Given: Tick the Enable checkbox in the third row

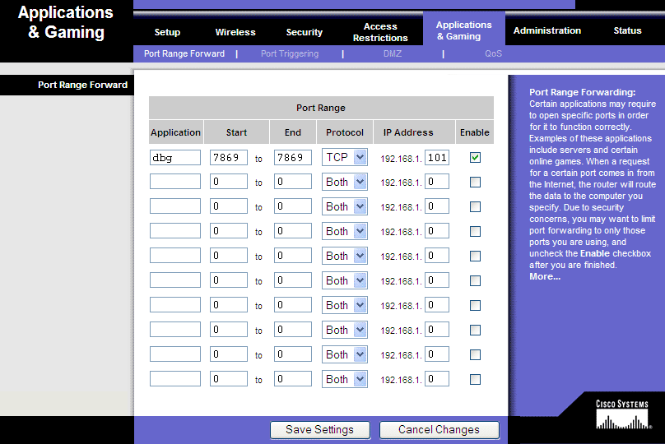Looking at the screenshot, I should pyautogui.click(x=475, y=206).
